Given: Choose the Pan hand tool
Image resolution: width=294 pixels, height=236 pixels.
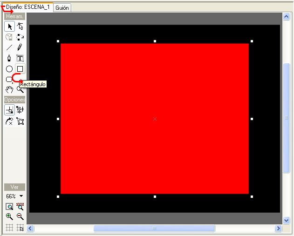Looking at the screenshot, I should (x=9, y=89).
